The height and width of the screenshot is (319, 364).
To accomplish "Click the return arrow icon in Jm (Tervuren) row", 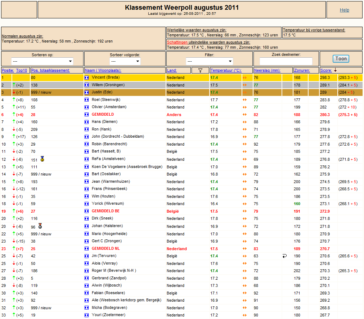I will (284, 256).
